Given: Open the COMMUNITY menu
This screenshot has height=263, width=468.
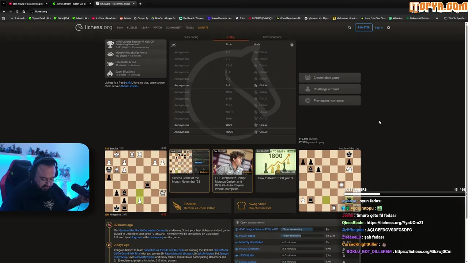Looking at the screenshot, I should (x=174, y=27).
